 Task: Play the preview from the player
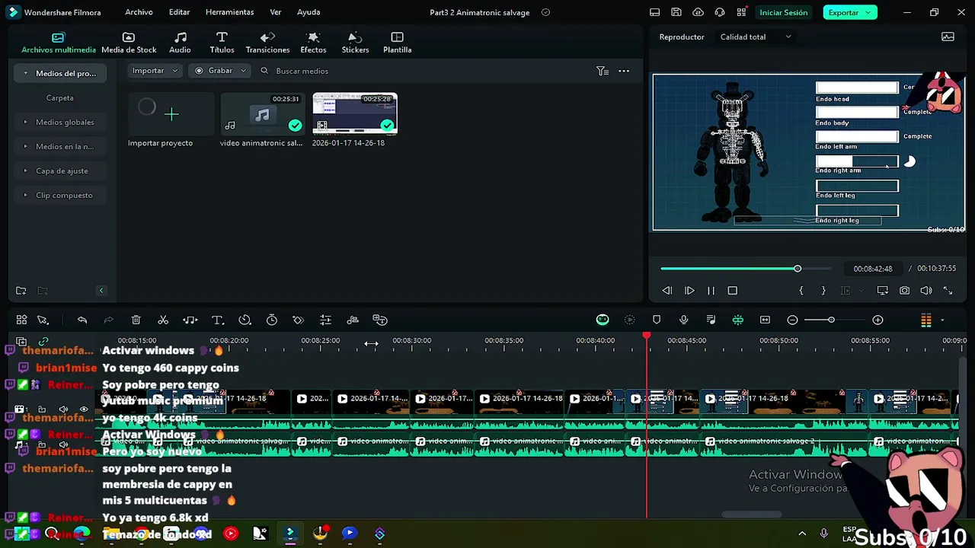689,291
